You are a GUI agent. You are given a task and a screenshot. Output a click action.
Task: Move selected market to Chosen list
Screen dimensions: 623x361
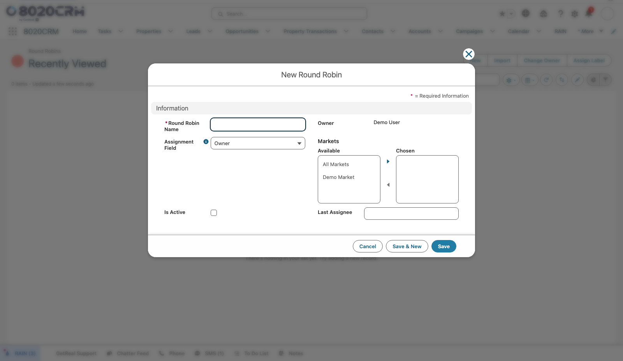(x=388, y=161)
